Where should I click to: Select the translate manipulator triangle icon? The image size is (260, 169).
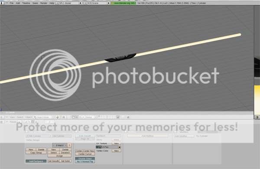(77, 117)
